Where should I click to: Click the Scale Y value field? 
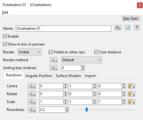[x=81, y=102]
